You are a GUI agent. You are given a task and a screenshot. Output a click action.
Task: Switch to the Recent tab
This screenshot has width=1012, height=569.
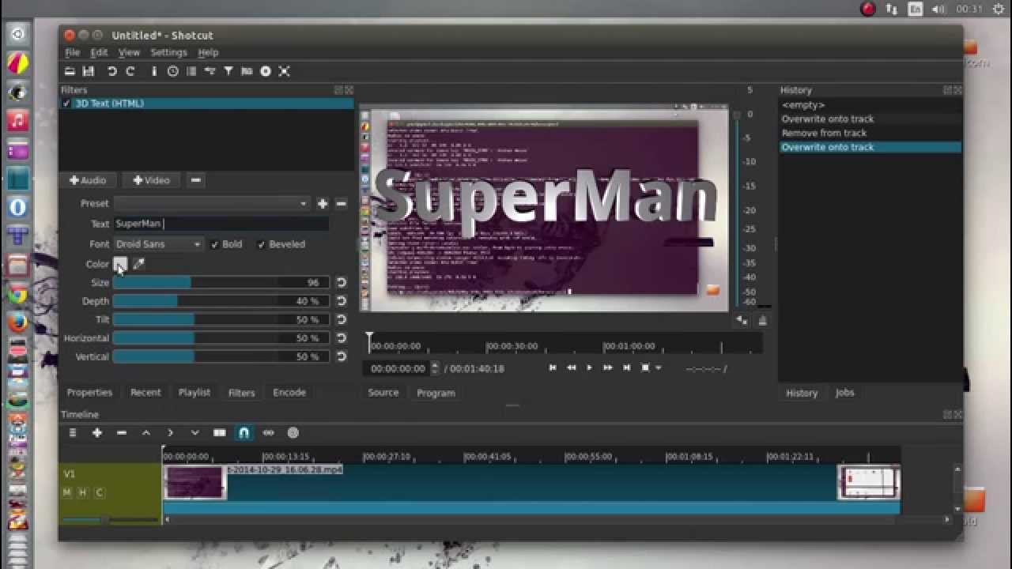[x=145, y=393]
